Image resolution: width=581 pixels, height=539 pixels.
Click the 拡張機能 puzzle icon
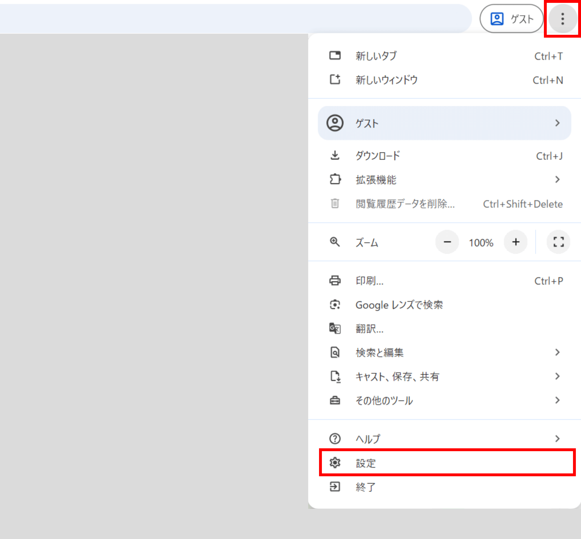pyautogui.click(x=335, y=179)
